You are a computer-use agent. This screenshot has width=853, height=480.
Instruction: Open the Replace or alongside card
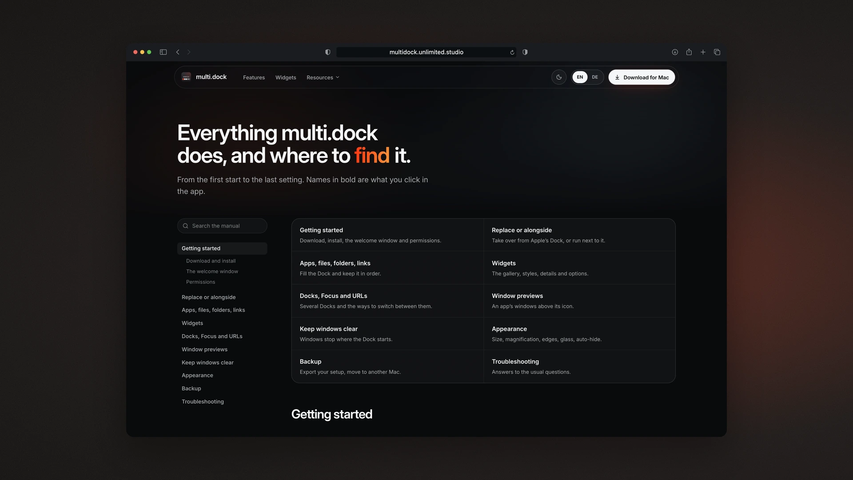point(579,235)
